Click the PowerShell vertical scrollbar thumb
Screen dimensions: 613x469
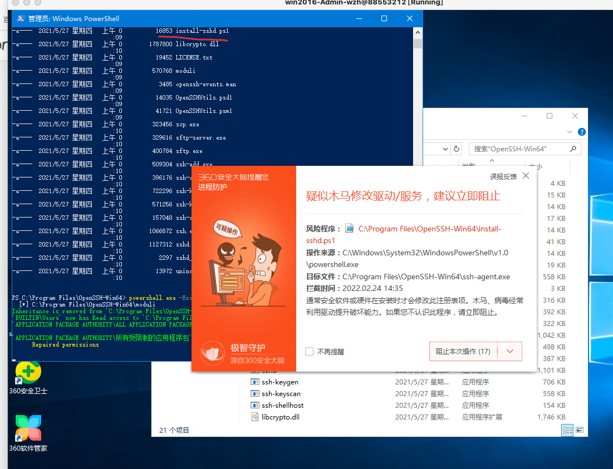pyautogui.click(x=418, y=43)
